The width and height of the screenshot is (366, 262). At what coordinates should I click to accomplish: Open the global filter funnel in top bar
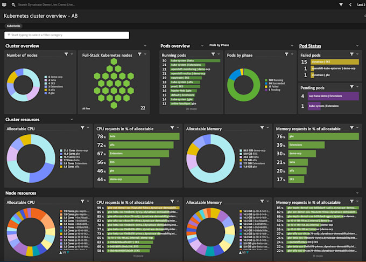[x=341, y=4]
